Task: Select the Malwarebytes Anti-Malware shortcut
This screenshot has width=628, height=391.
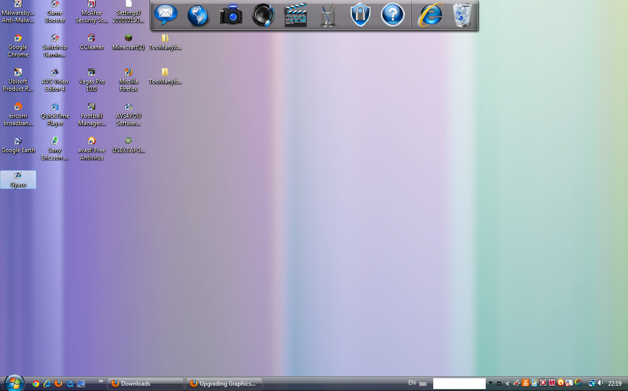Action: point(18,12)
